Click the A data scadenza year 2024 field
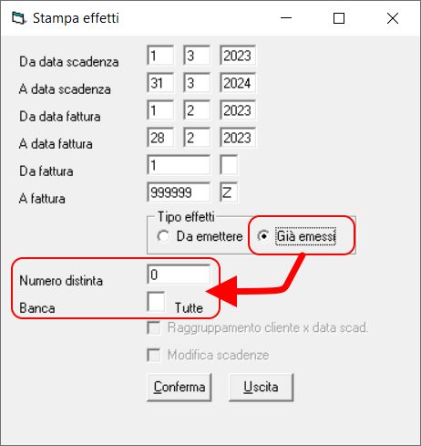421x446 pixels. coord(238,83)
